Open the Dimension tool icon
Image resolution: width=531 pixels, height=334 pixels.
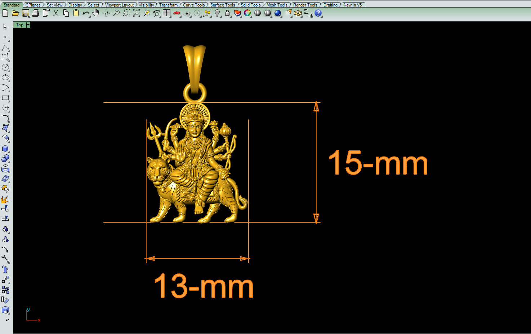(308, 13)
